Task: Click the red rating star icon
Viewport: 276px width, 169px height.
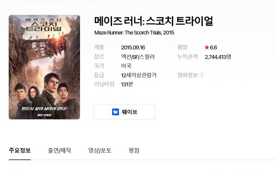Action: click(207, 47)
